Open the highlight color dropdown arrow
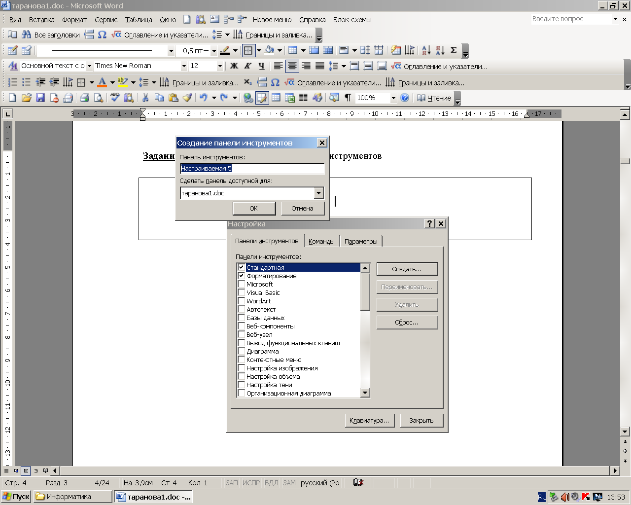Image resolution: width=631 pixels, height=505 pixels. [133, 82]
